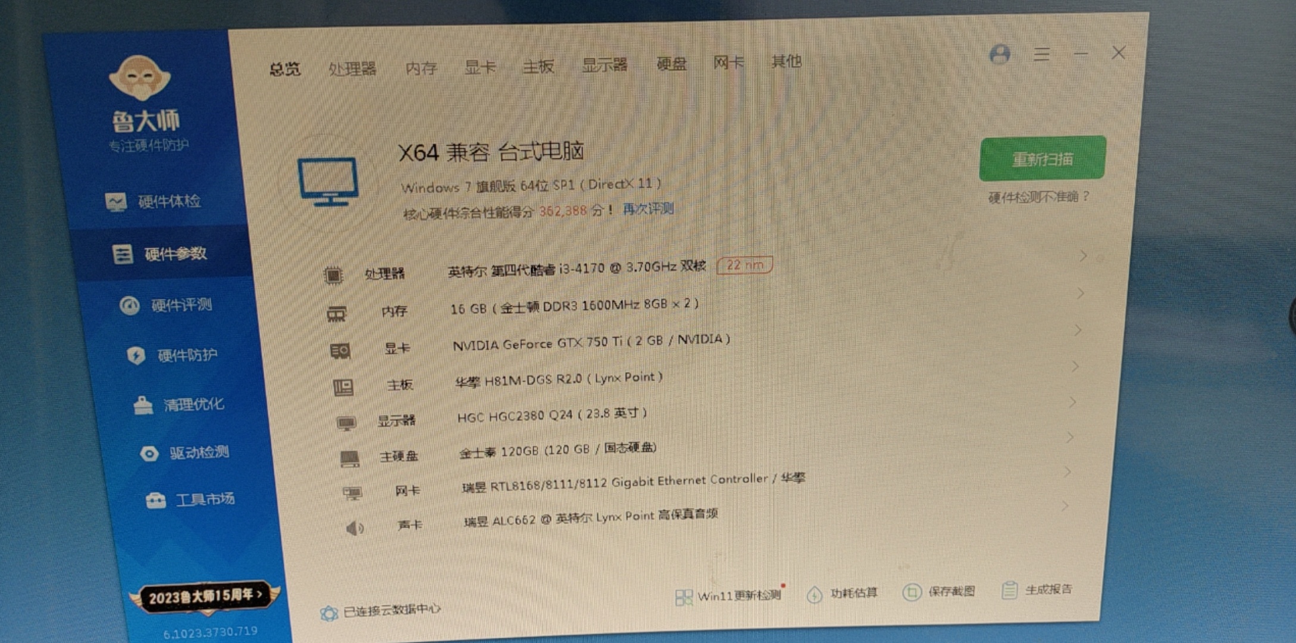Image resolution: width=1296 pixels, height=643 pixels.
Task: Click the 再次评测 link
Action: pos(648,209)
